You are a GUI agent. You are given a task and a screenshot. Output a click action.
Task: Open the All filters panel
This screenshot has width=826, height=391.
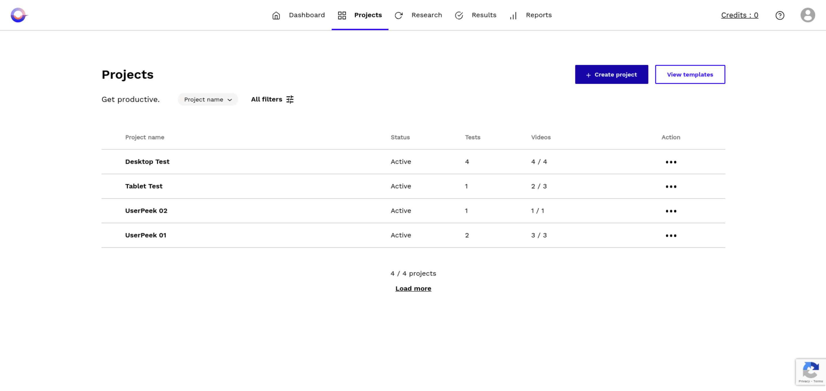pos(272,99)
